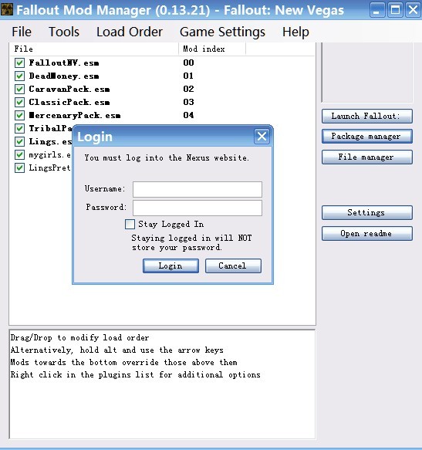Uncheck the CaravanPack.esm plugin
Screen dimensions: 422x450
coord(19,90)
